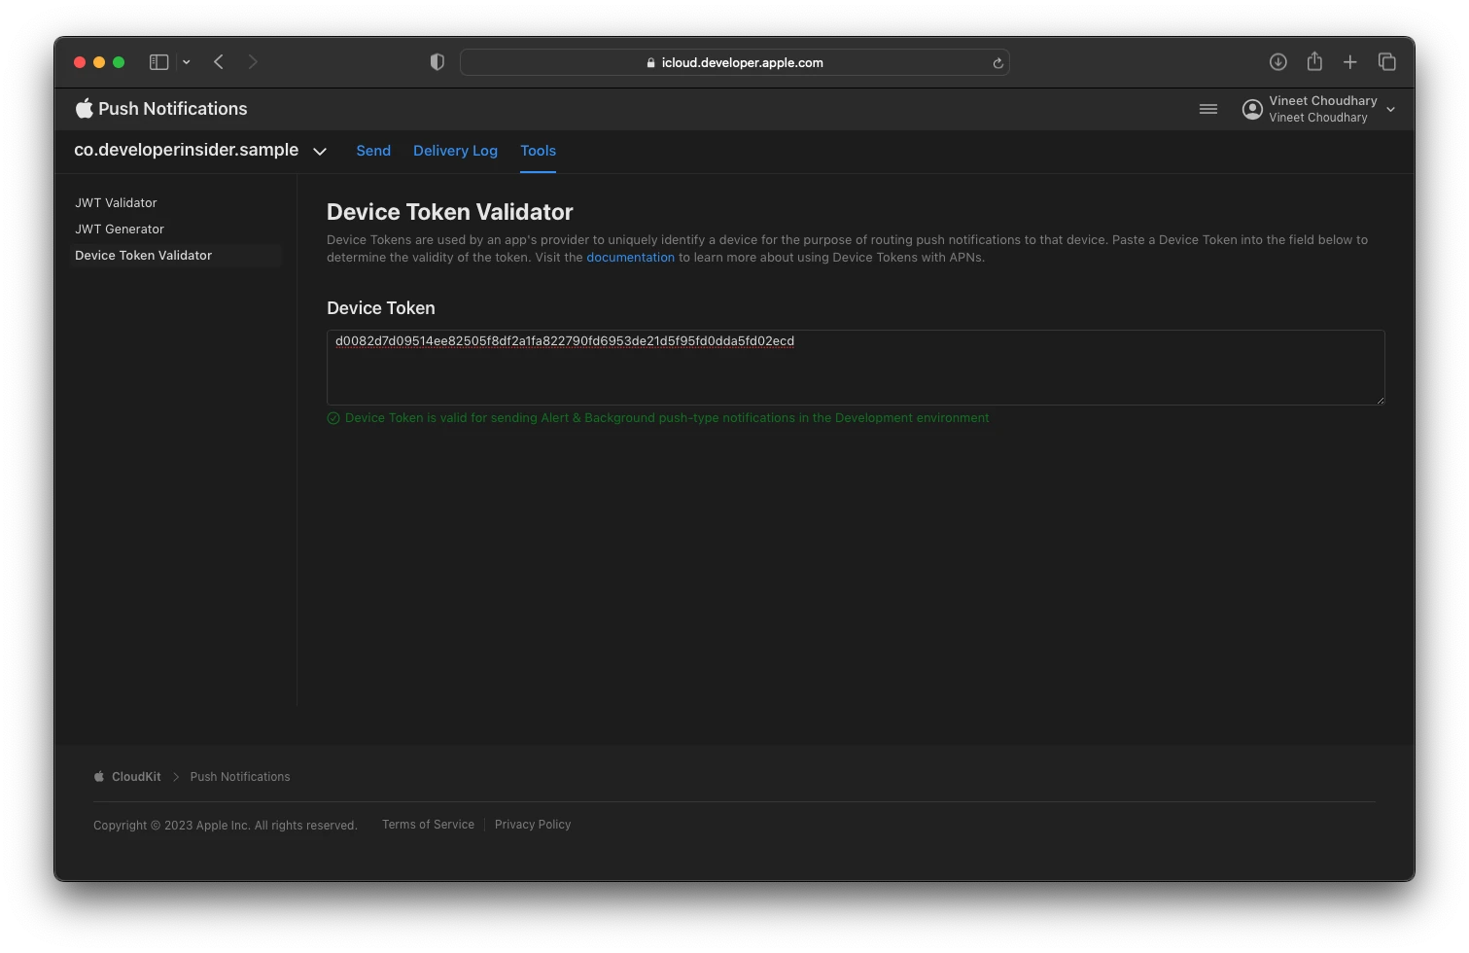This screenshot has height=953, width=1469.
Task: Go back to the previous page
Action: pyautogui.click(x=219, y=62)
